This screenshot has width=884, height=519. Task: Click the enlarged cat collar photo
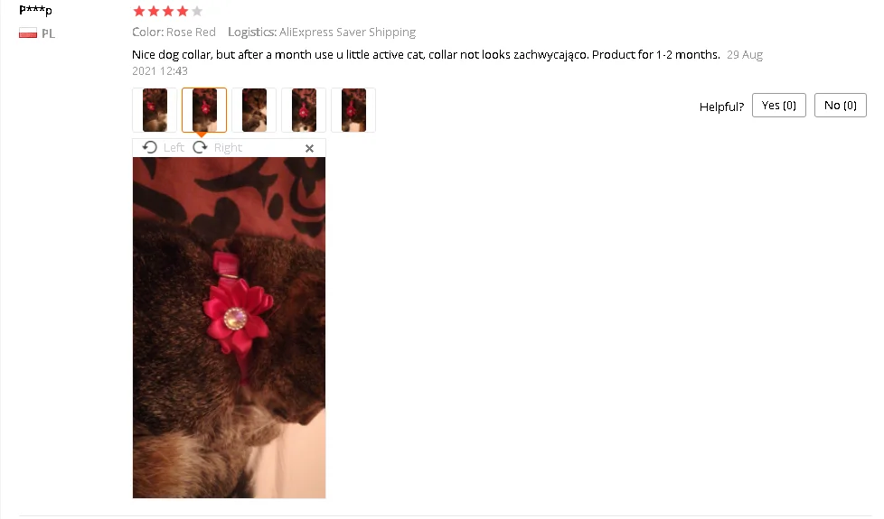tap(229, 328)
